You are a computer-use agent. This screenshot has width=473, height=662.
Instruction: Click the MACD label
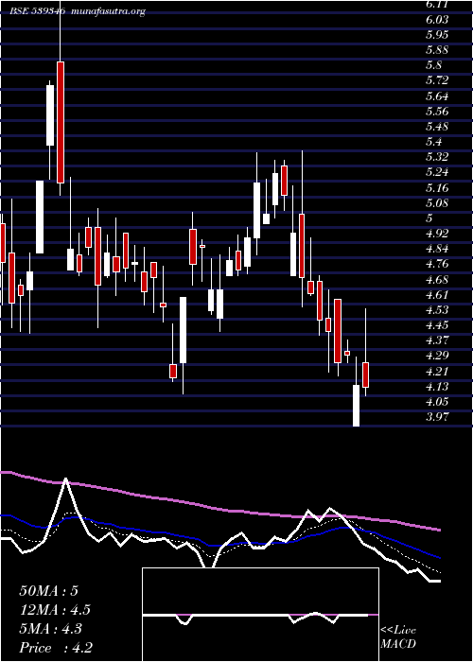pos(398,644)
